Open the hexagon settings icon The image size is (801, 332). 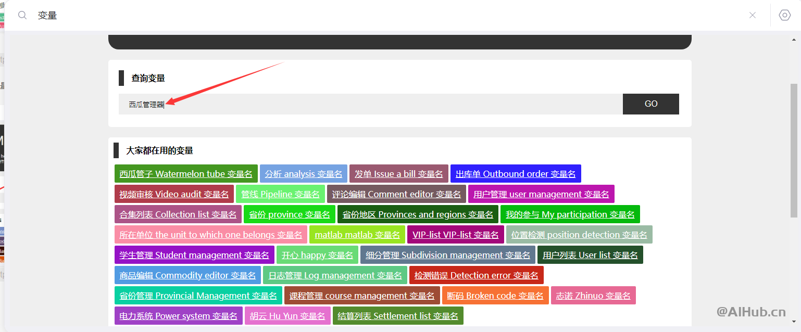pos(785,15)
